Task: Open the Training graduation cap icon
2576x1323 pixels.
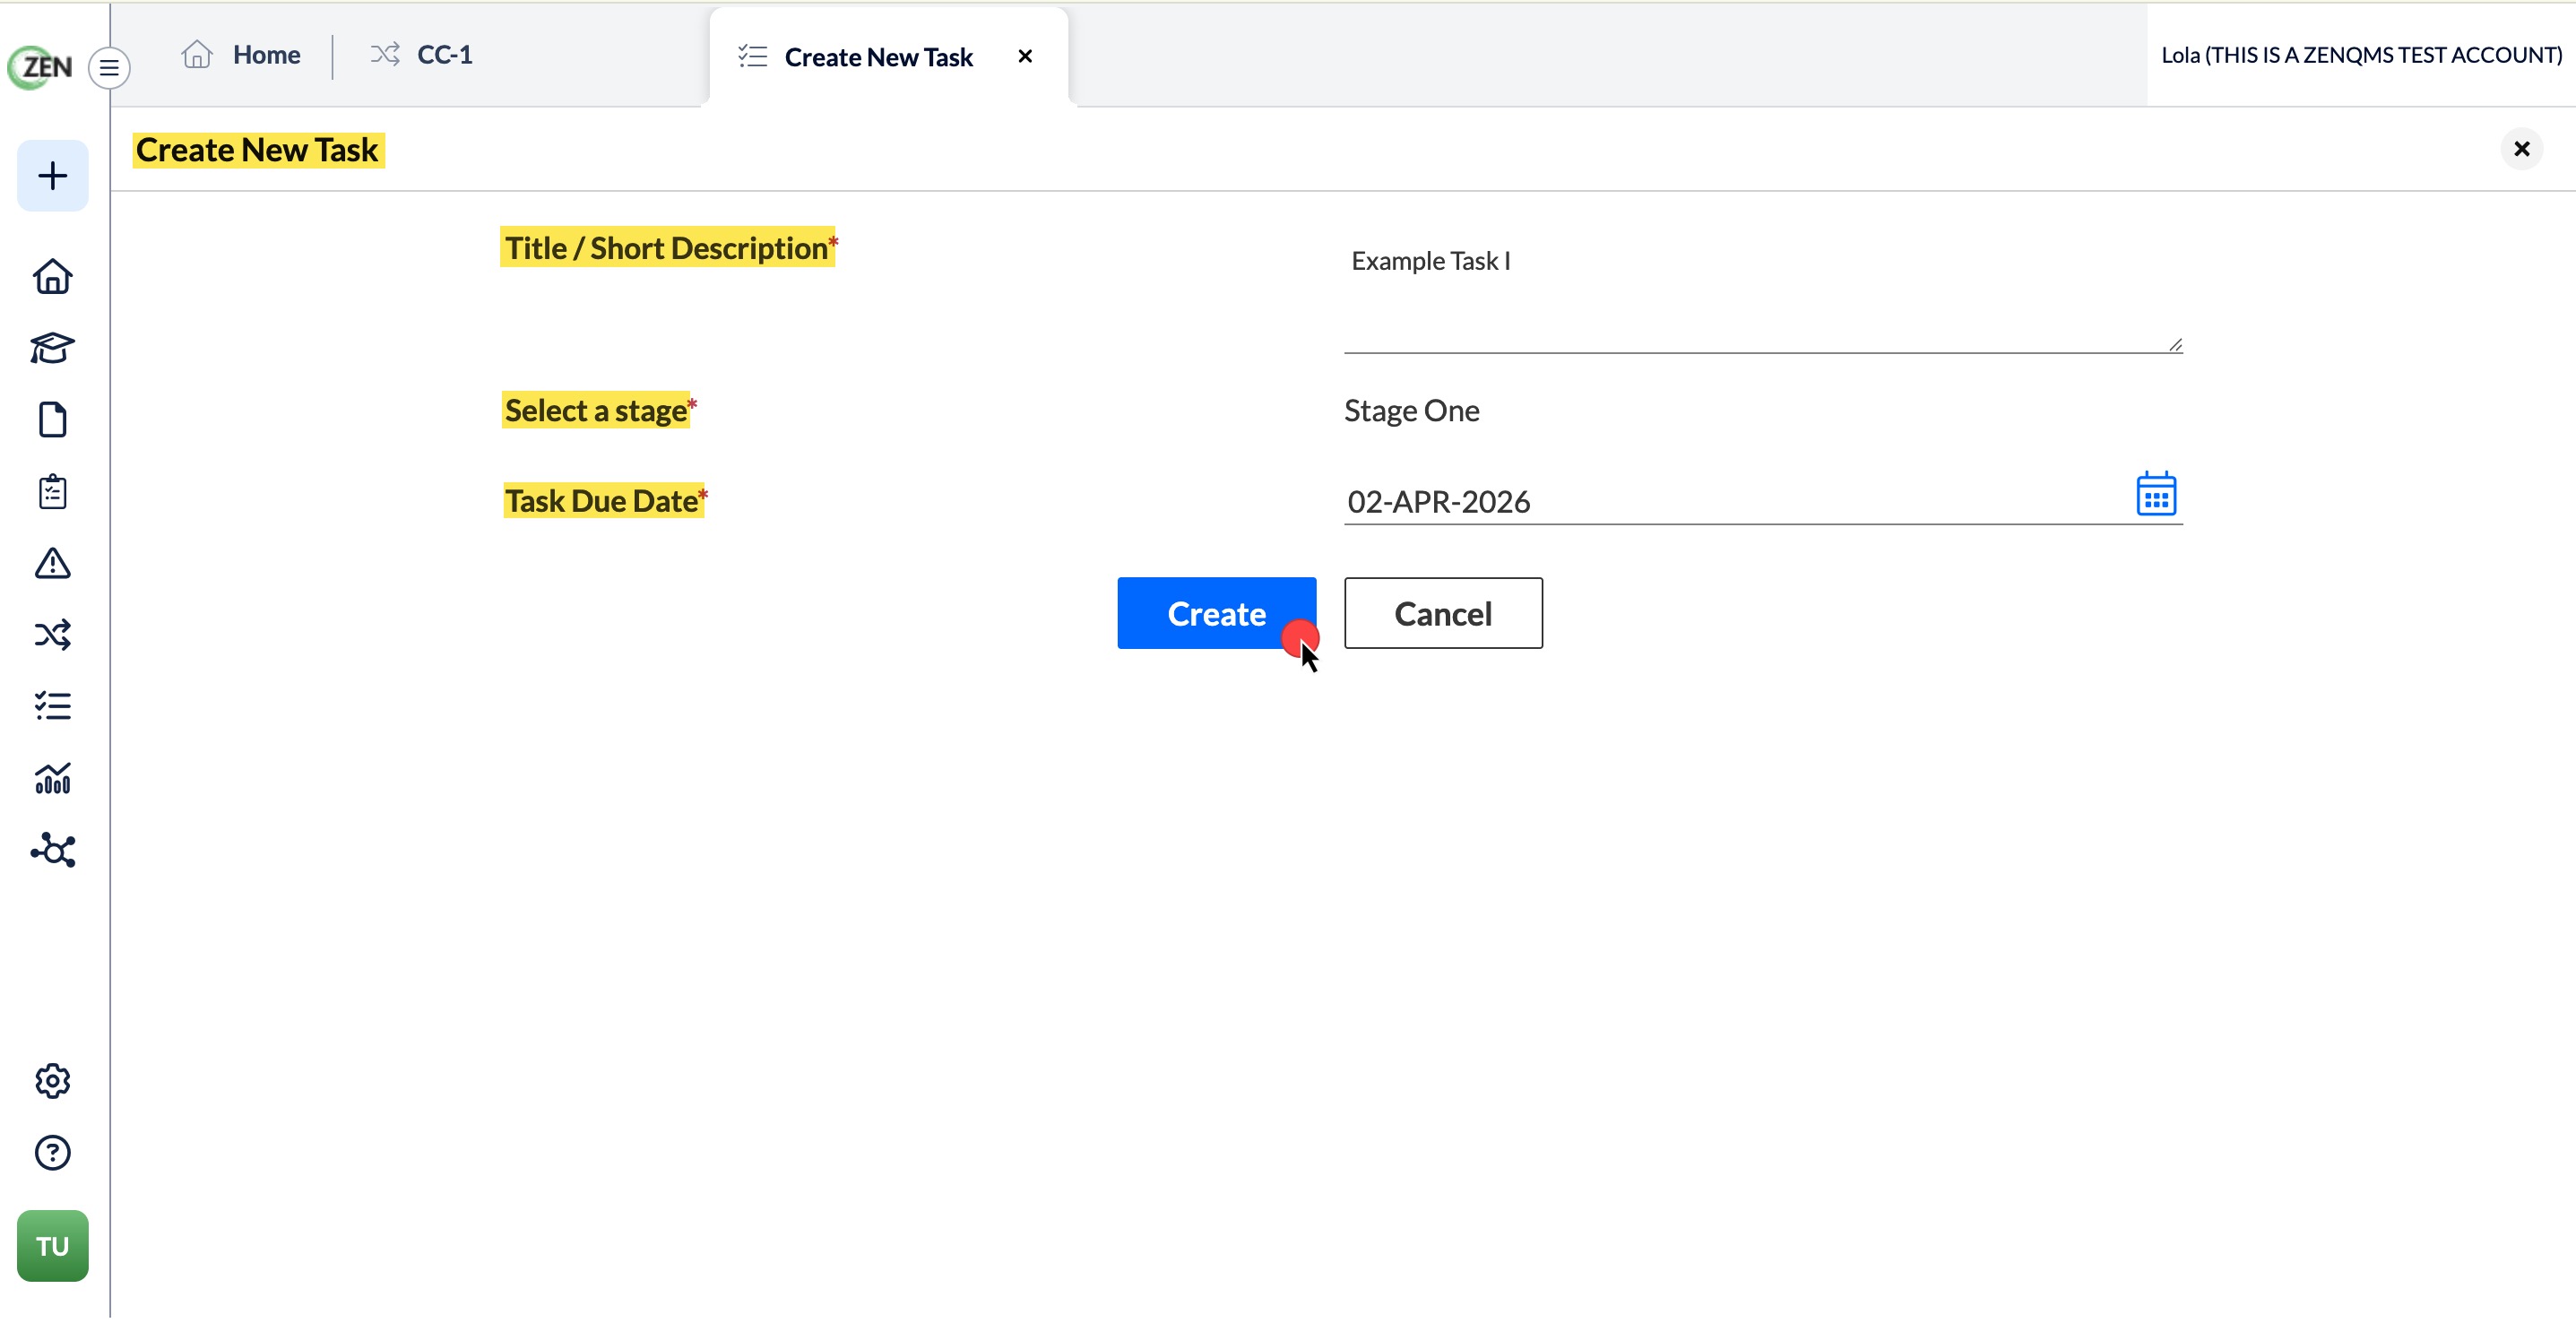Action: click(x=52, y=348)
